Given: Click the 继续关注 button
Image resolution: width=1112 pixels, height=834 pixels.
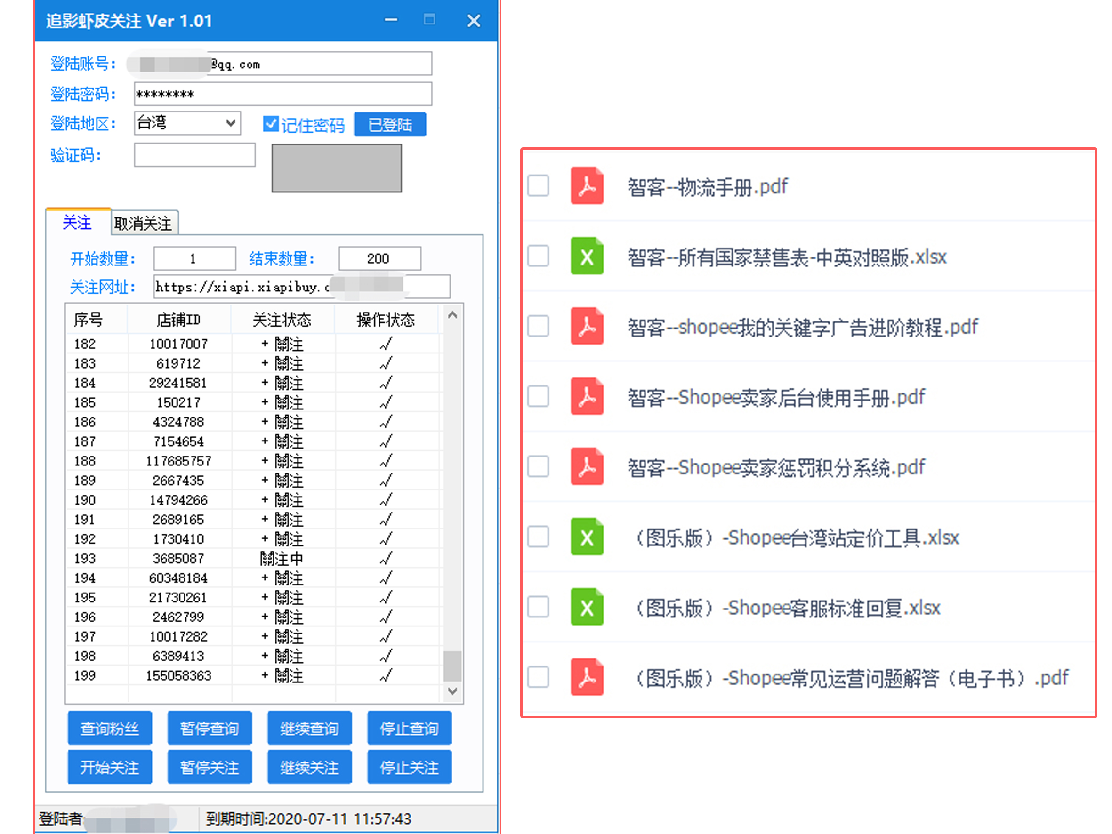Looking at the screenshot, I should pyautogui.click(x=310, y=767).
